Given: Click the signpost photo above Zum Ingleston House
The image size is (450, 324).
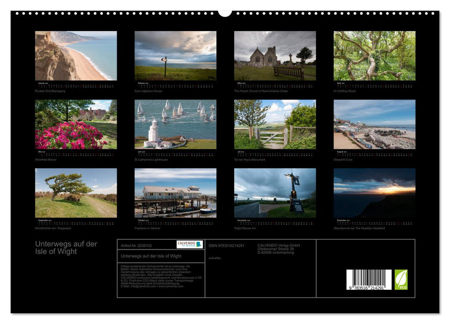Looking at the screenshot, I should coord(176,56).
